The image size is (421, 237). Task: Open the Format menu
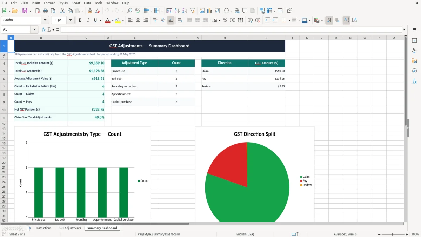[49, 3]
